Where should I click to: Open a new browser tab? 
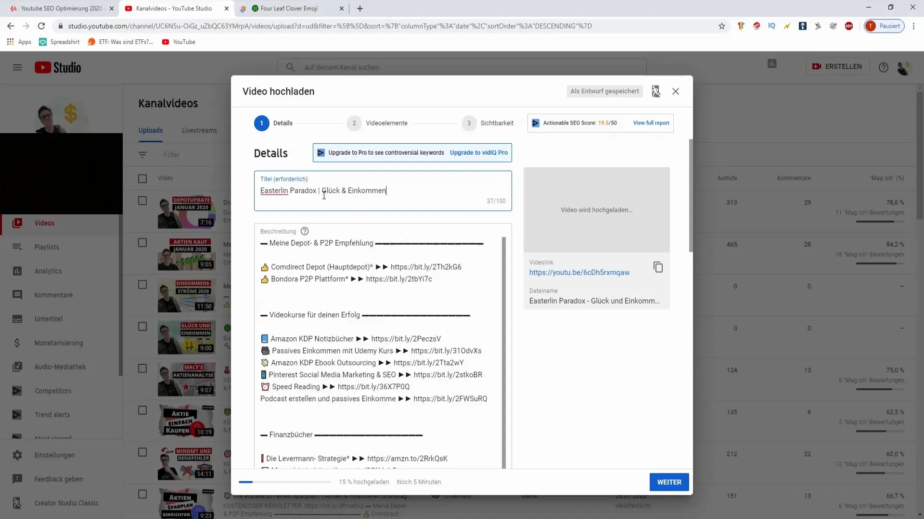point(360,8)
